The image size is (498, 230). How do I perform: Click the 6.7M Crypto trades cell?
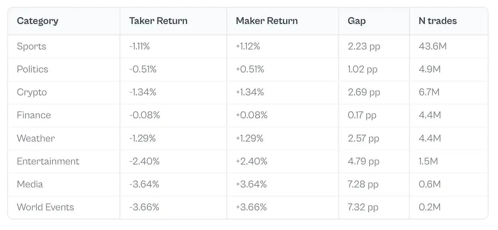click(429, 92)
